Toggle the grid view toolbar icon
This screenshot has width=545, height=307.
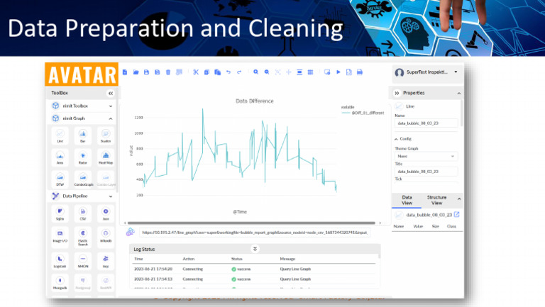pyautogui.click(x=310, y=72)
